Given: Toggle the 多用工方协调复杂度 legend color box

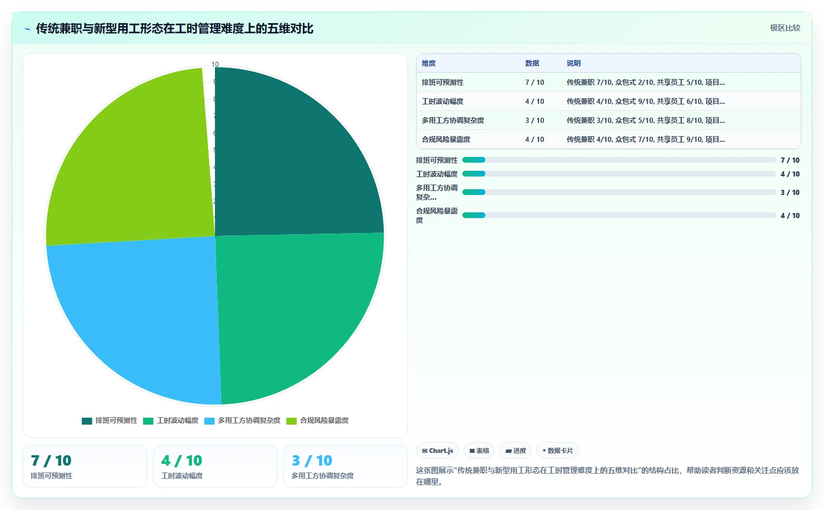Looking at the screenshot, I should pyautogui.click(x=209, y=421).
